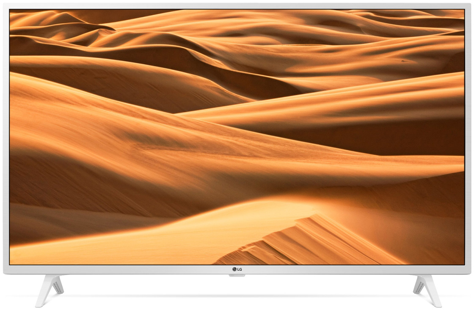Click the left TV stand leg
Image resolution: width=474 pixels, height=310 pixels.
tap(50, 289)
